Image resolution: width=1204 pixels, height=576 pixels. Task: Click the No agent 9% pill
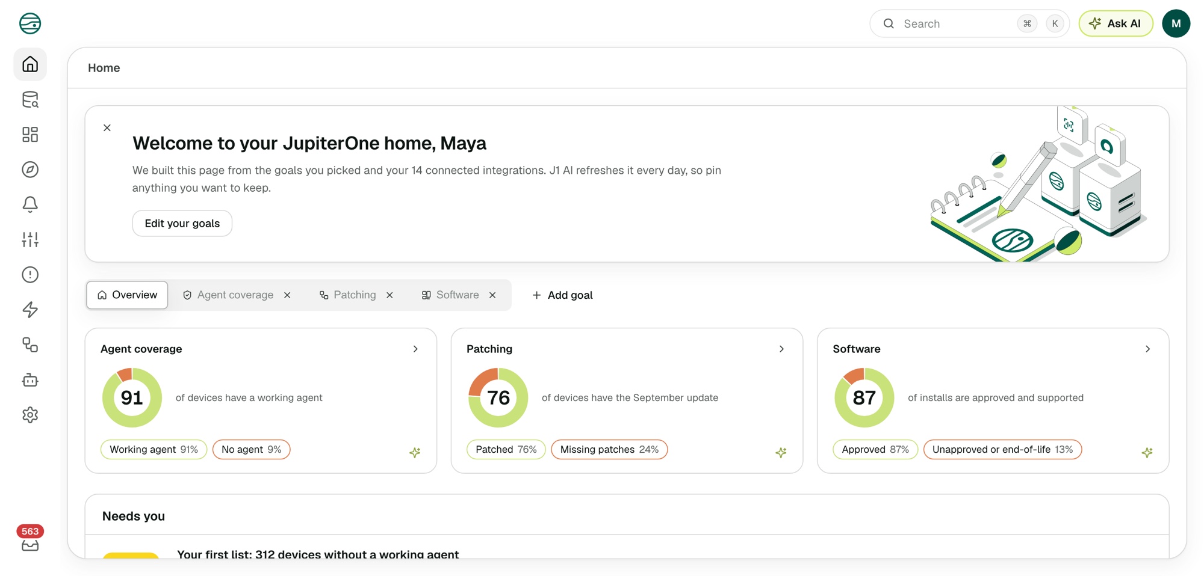click(252, 449)
